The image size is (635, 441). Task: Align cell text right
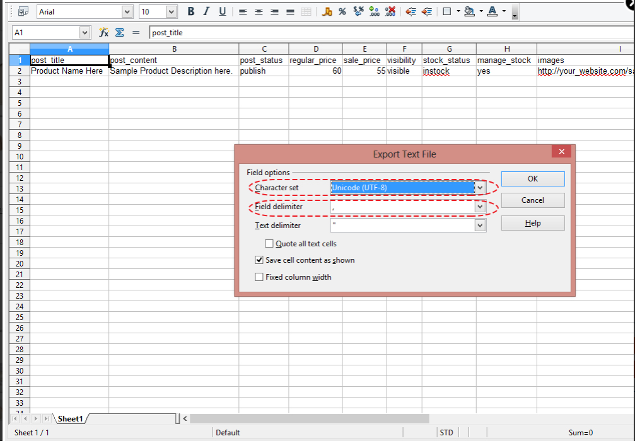pyautogui.click(x=274, y=12)
